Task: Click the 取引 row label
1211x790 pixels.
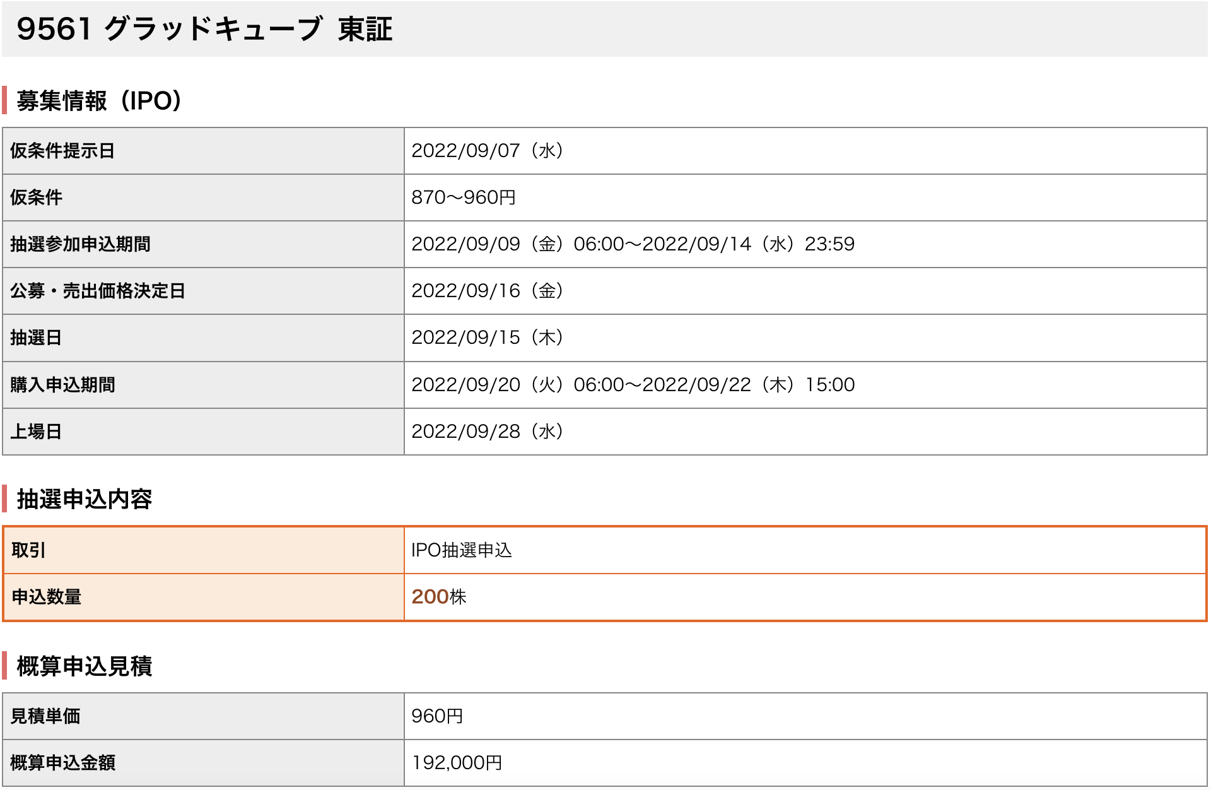Action: tap(28, 550)
